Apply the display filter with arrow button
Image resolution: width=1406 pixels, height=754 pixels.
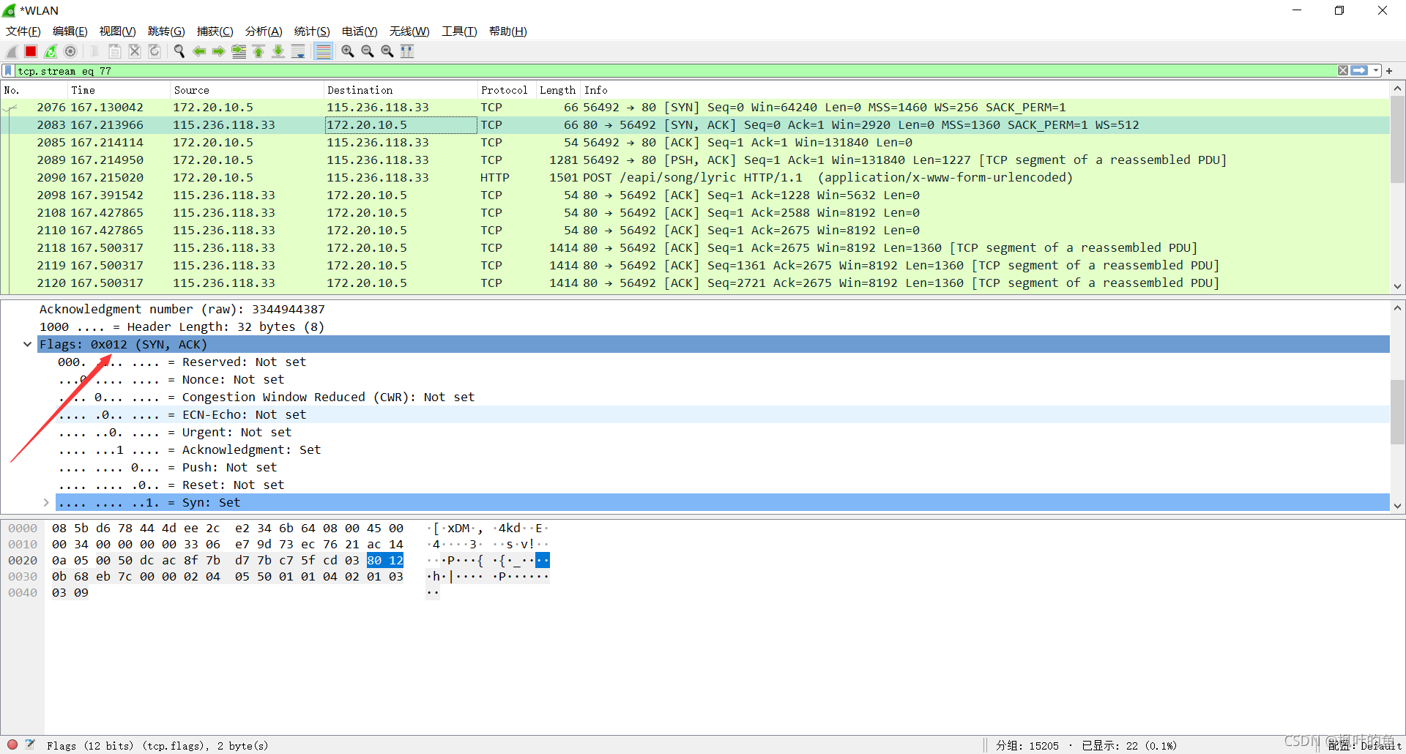(x=1359, y=71)
